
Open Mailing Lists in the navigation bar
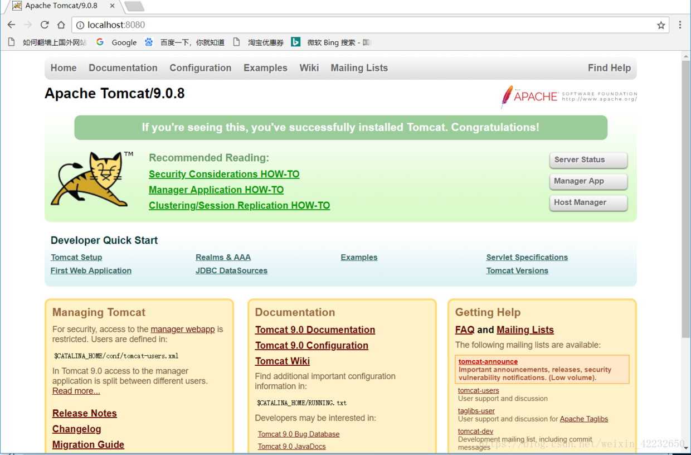(359, 68)
